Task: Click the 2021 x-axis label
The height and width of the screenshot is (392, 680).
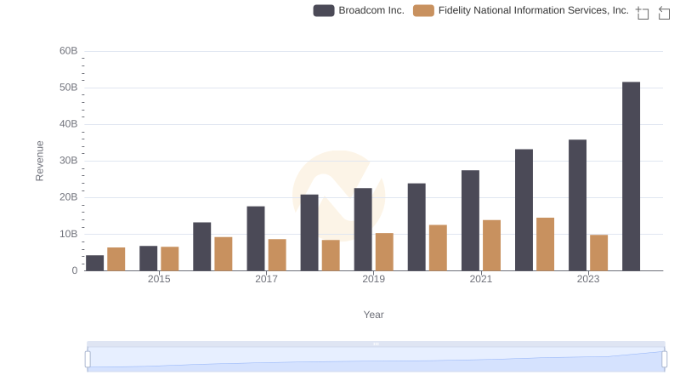Action: pos(481,279)
